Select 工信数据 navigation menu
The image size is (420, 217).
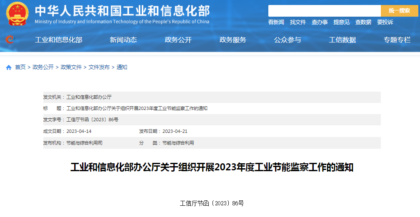(342, 40)
